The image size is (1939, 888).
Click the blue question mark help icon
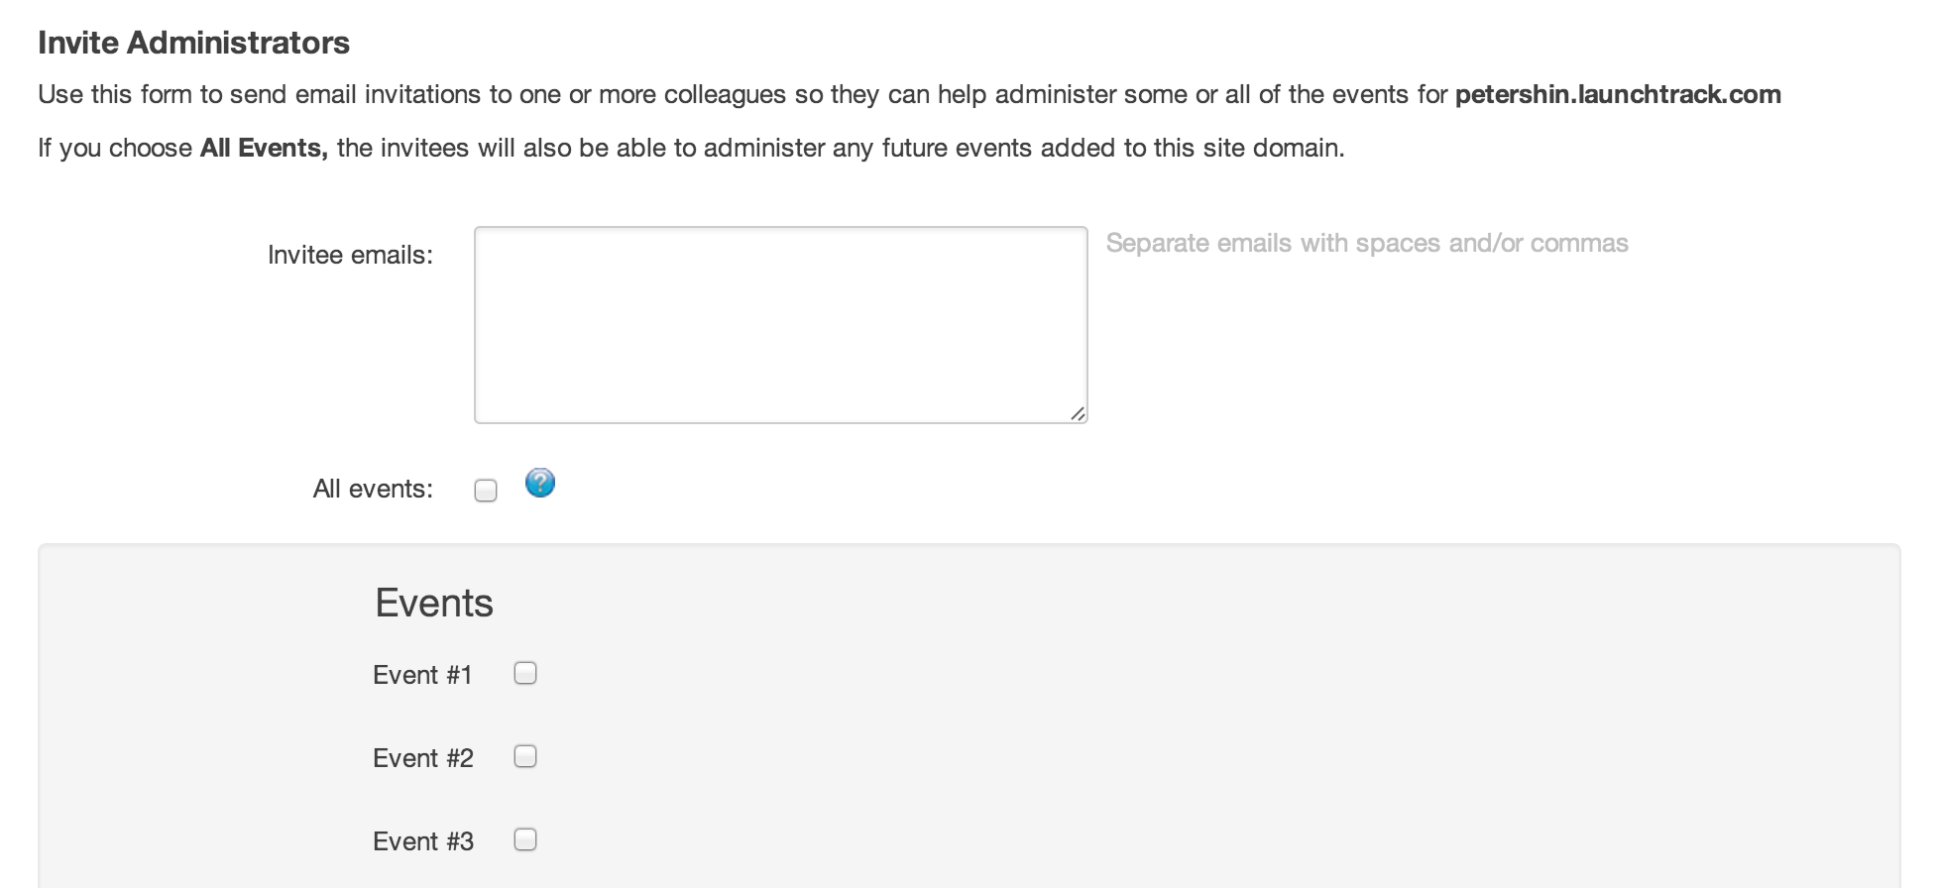[540, 483]
